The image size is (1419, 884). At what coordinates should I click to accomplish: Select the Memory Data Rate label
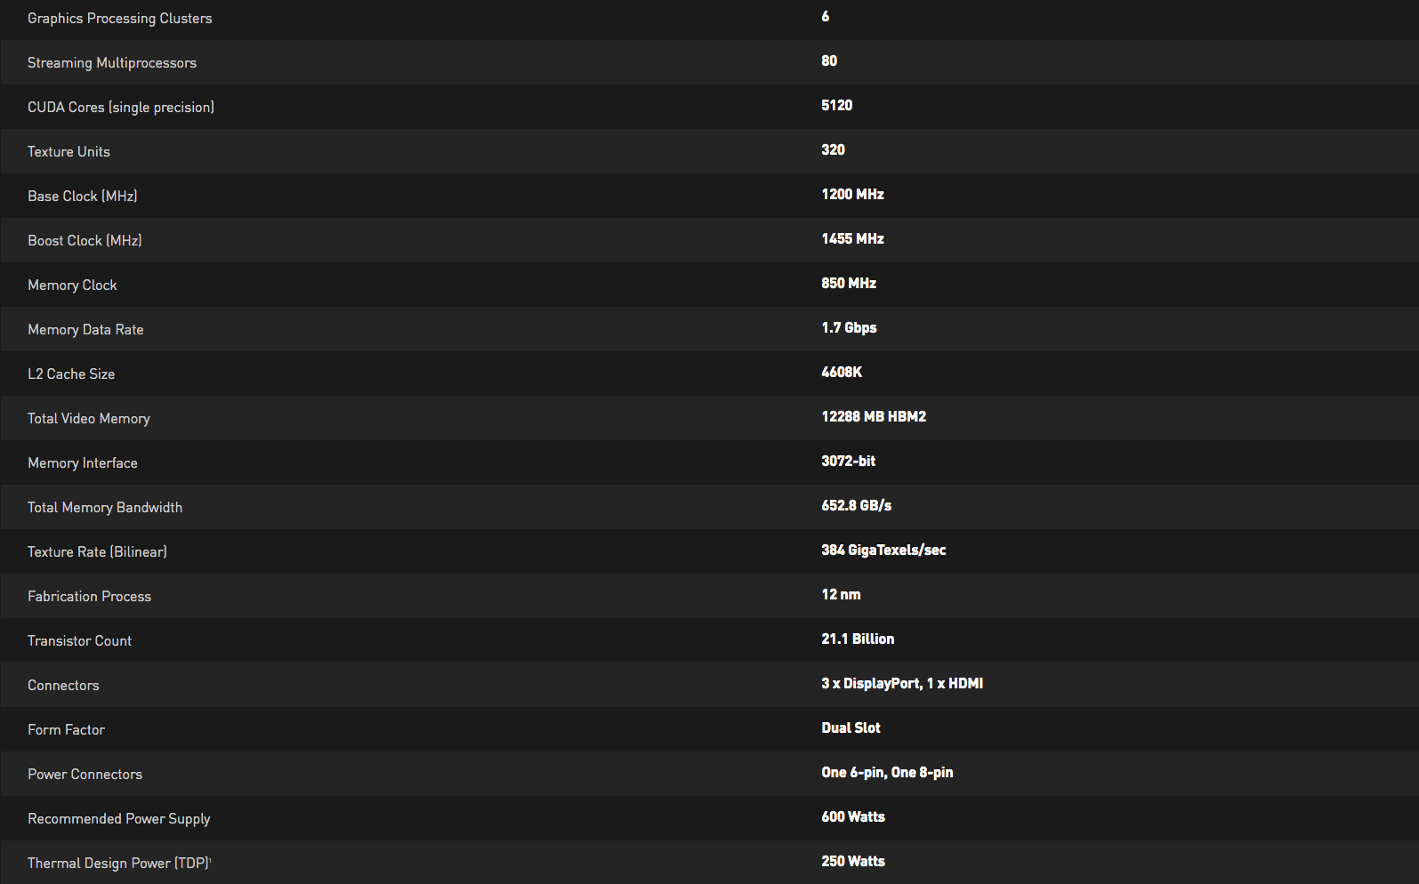(85, 330)
